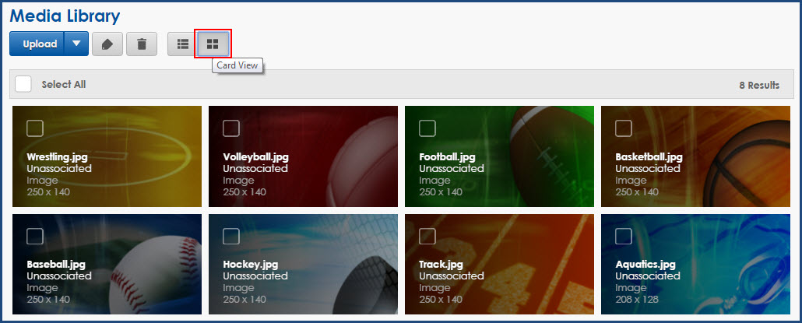
Task: Check the Track.jpg card checkbox
Action: click(x=427, y=236)
